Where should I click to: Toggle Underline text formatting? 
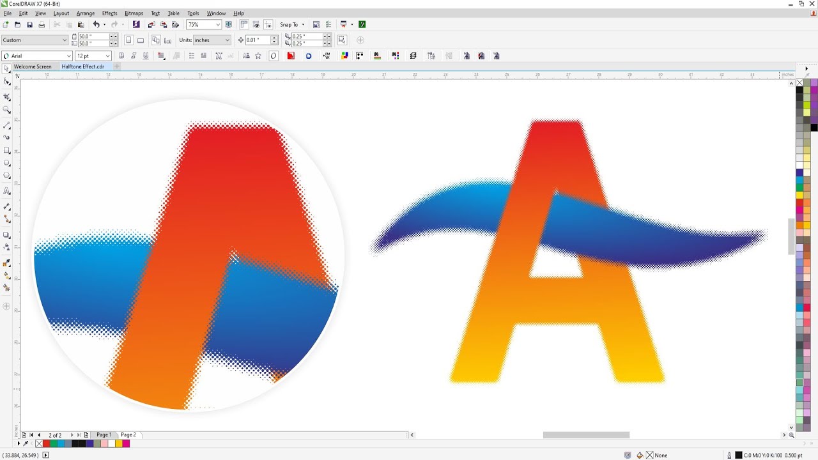coord(146,56)
